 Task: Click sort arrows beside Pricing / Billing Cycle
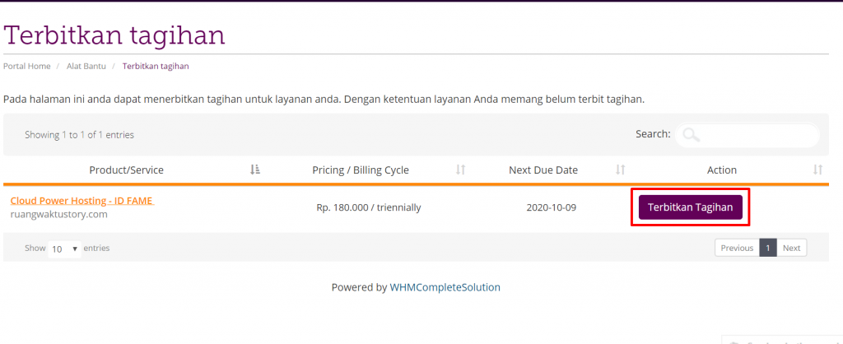click(460, 170)
